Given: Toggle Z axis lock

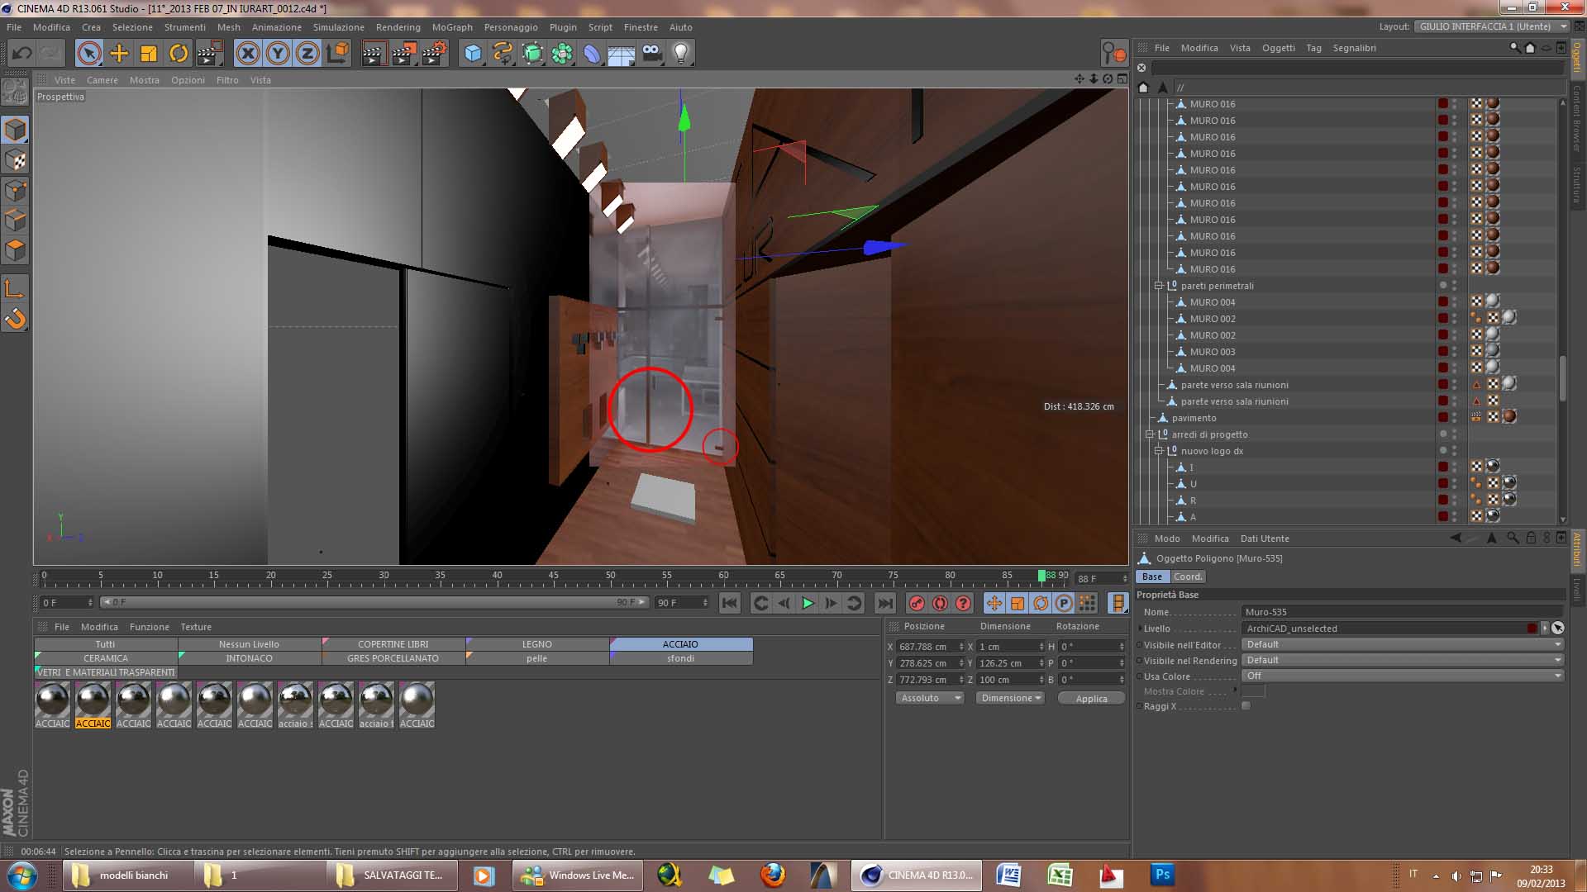Looking at the screenshot, I should point(307,54).
